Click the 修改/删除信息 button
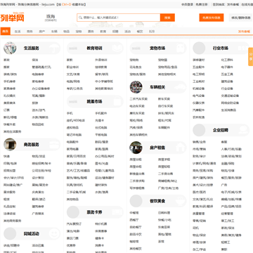The width and height of the screenshot is (253, 253). click(x=241, y=18)
